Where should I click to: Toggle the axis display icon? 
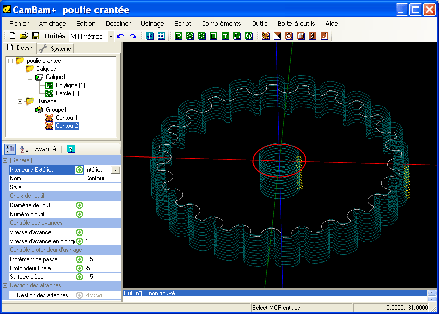coord(150,36)
